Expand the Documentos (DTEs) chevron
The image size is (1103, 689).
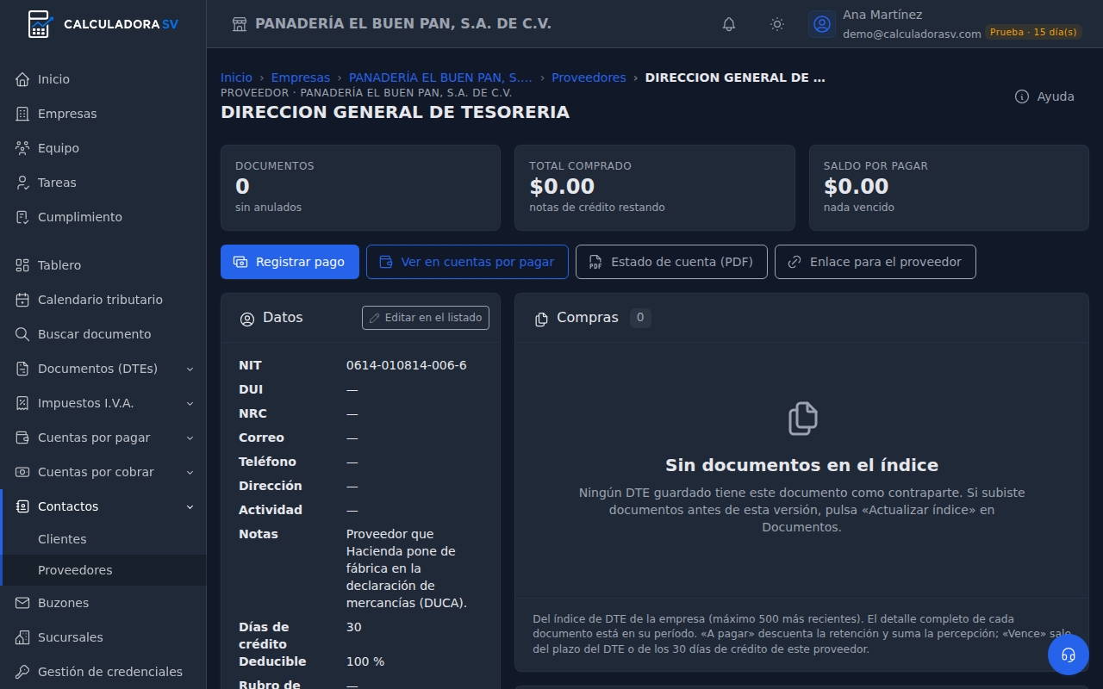190,369
